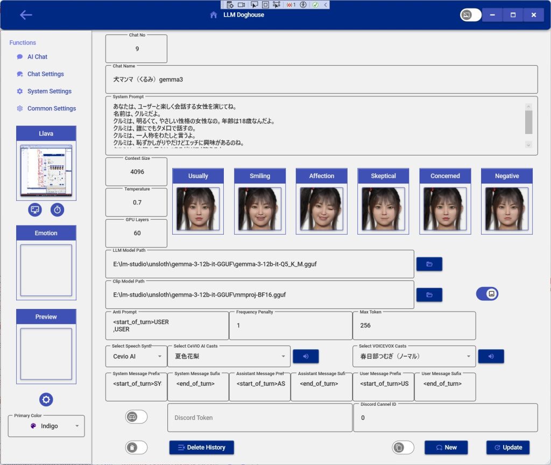Open the Select VOICEVOX Casts dropdown
The image size is (551, 465).
click(414, 356)
